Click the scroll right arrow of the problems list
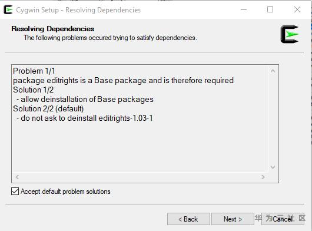Screen dimensions: 312x231 263,177
